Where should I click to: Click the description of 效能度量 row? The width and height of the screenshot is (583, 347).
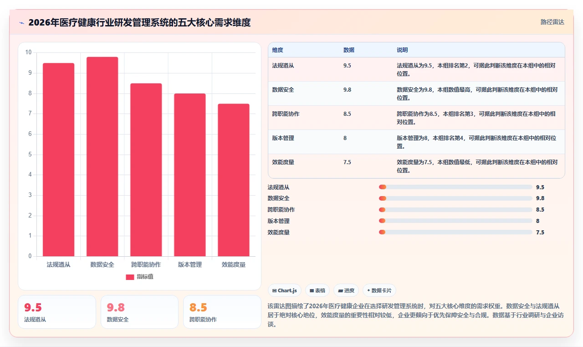point(477,166)
